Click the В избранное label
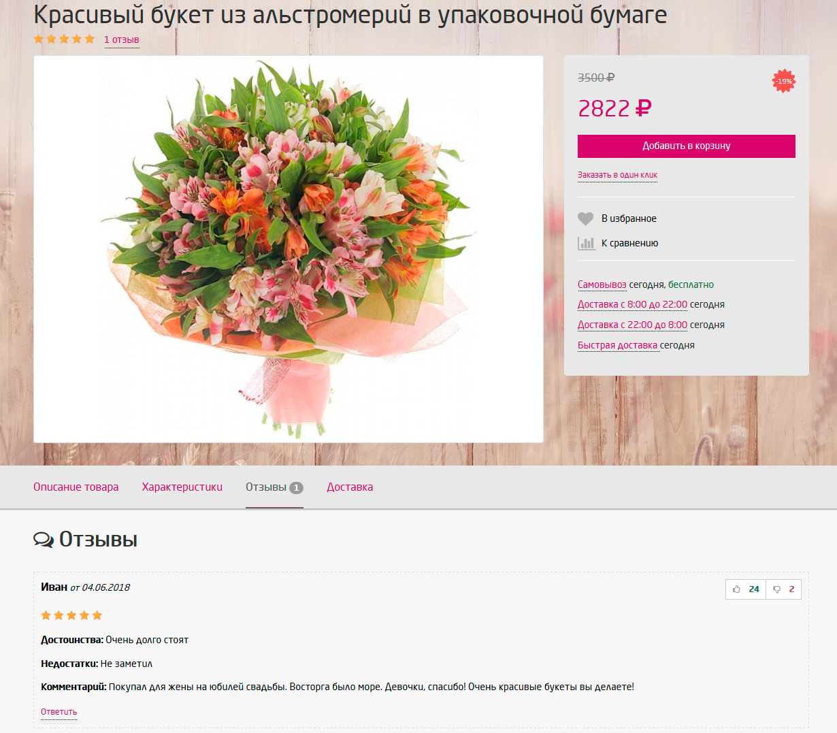837x733 pixels. (629, 218)
